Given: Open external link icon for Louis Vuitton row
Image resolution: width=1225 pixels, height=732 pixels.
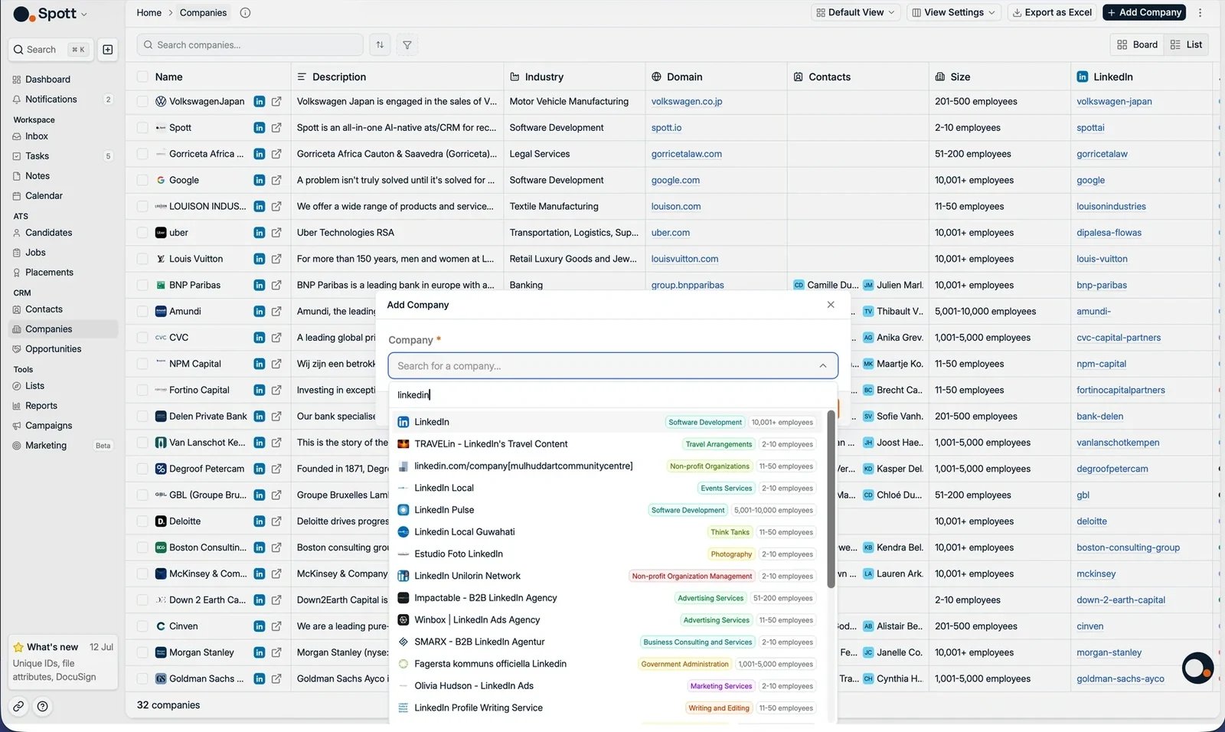Looking at the screenshot, I should (x=276, y=259).
